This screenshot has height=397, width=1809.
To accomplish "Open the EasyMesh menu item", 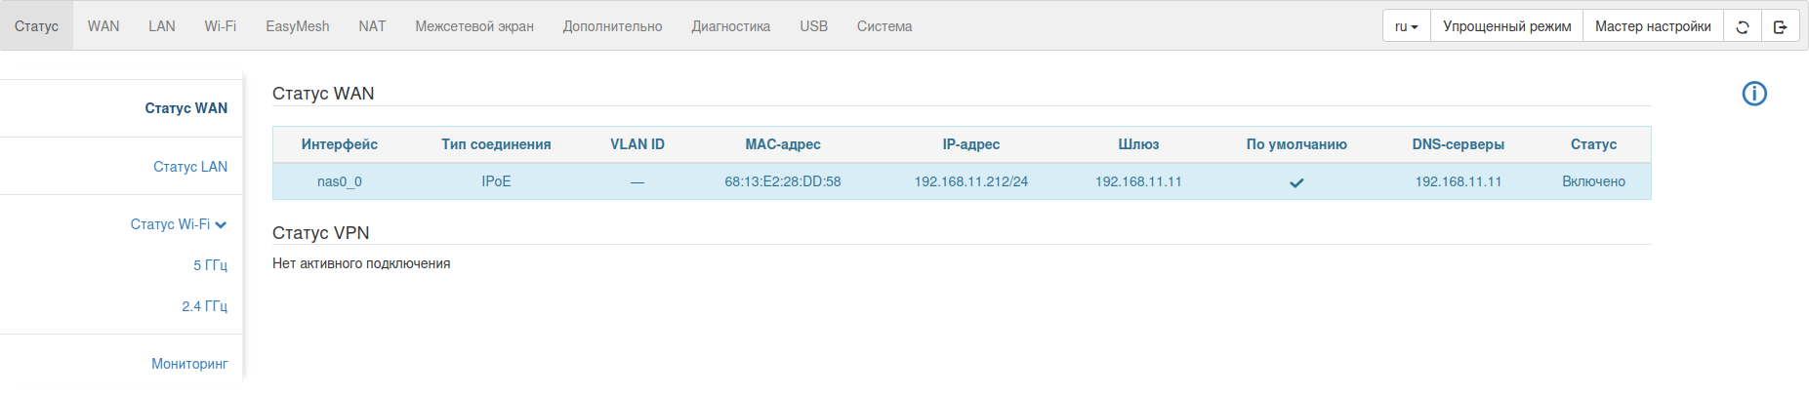I will [x=298, y=26].
